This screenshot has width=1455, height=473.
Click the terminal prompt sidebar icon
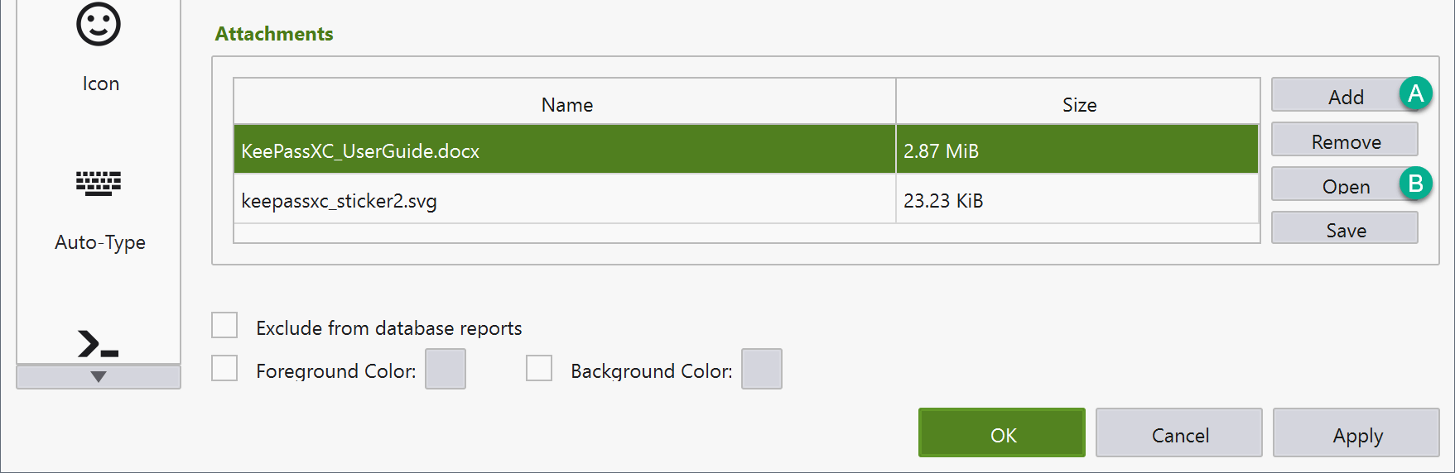pyautogui.click(x=98, y=343)
